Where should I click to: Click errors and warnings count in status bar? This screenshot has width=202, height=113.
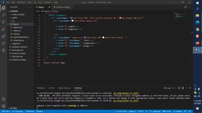(x=6, y=111)
